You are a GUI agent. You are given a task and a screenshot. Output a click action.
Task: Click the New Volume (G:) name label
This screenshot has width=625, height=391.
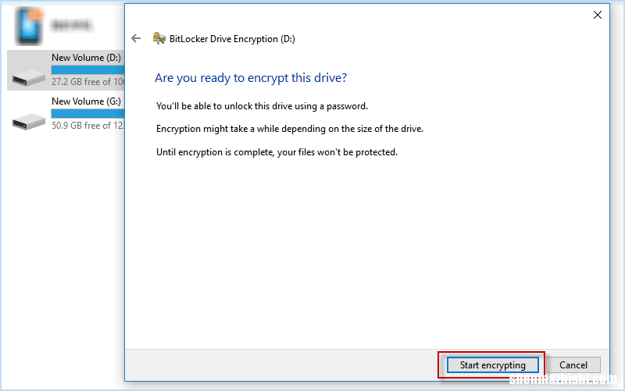pos(86,101)
